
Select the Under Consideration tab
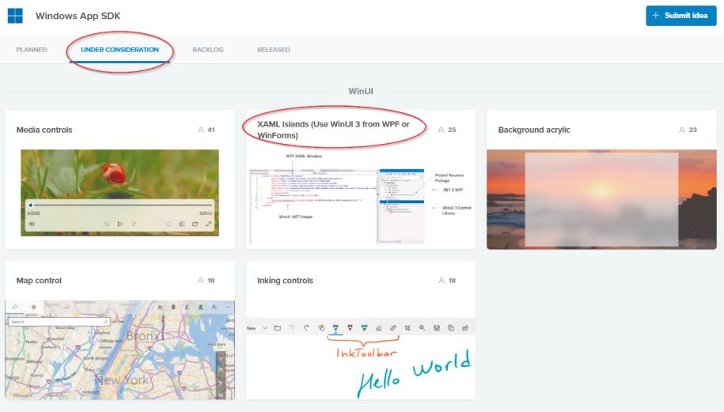pyautogui.click(x=119, y=49)
